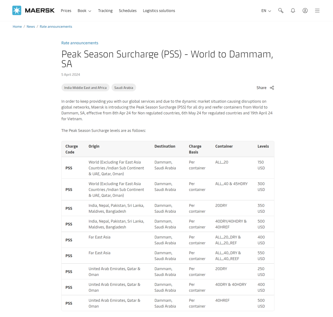Click the 40DRY/40HDRY & 40HREF cell
The width and height of the screenshot is (333, 317).
pyautogui.click(x=231, y=224)
